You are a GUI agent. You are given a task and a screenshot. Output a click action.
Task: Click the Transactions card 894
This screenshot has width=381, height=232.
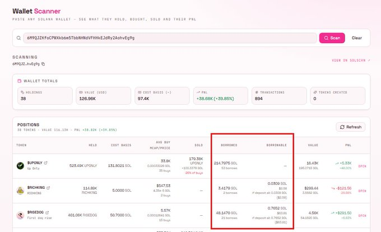click(x=279, y=96)
